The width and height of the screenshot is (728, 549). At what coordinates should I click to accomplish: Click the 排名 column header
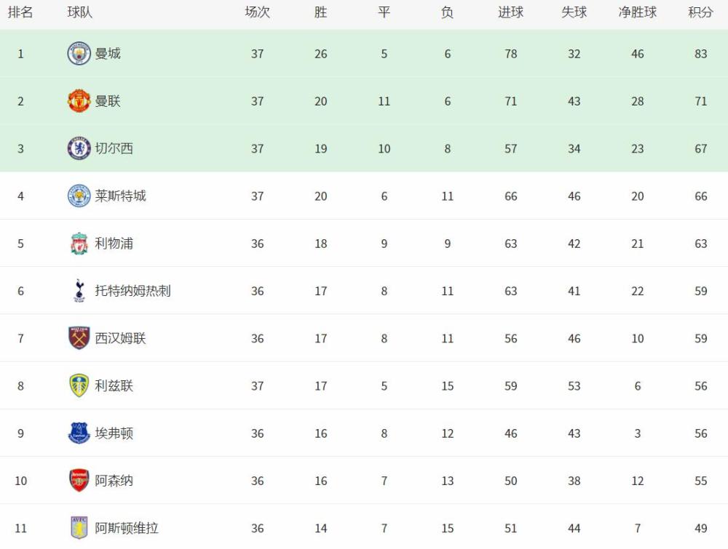(20, 12)
